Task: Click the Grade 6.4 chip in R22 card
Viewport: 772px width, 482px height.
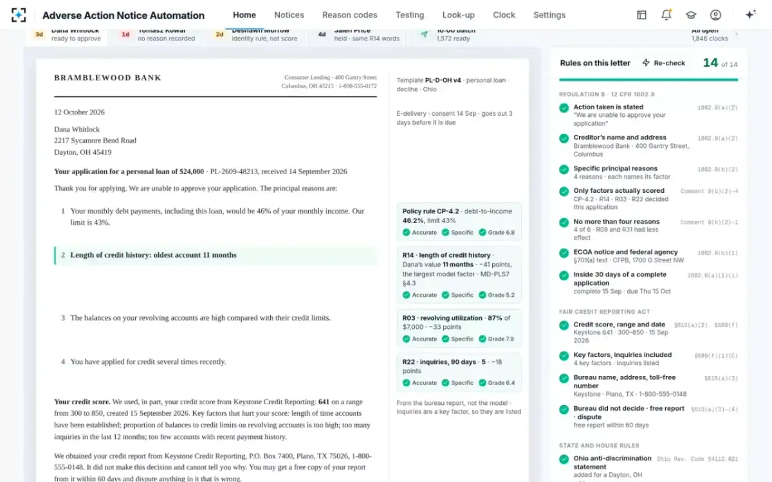Action: [497, 382]
